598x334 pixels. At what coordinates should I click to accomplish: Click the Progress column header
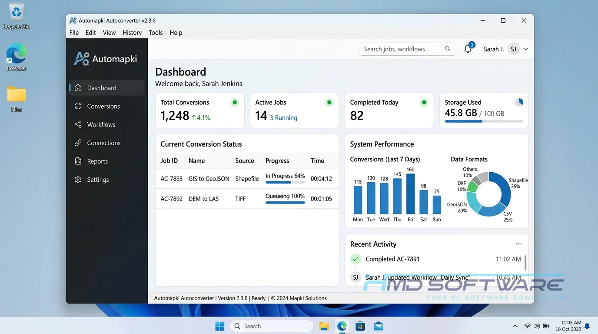coord(277,160)
